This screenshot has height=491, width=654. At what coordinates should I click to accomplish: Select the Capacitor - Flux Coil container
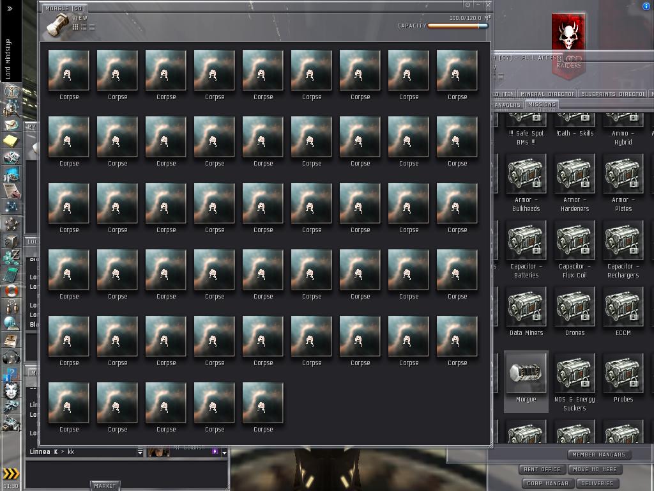tap(574, 249)
